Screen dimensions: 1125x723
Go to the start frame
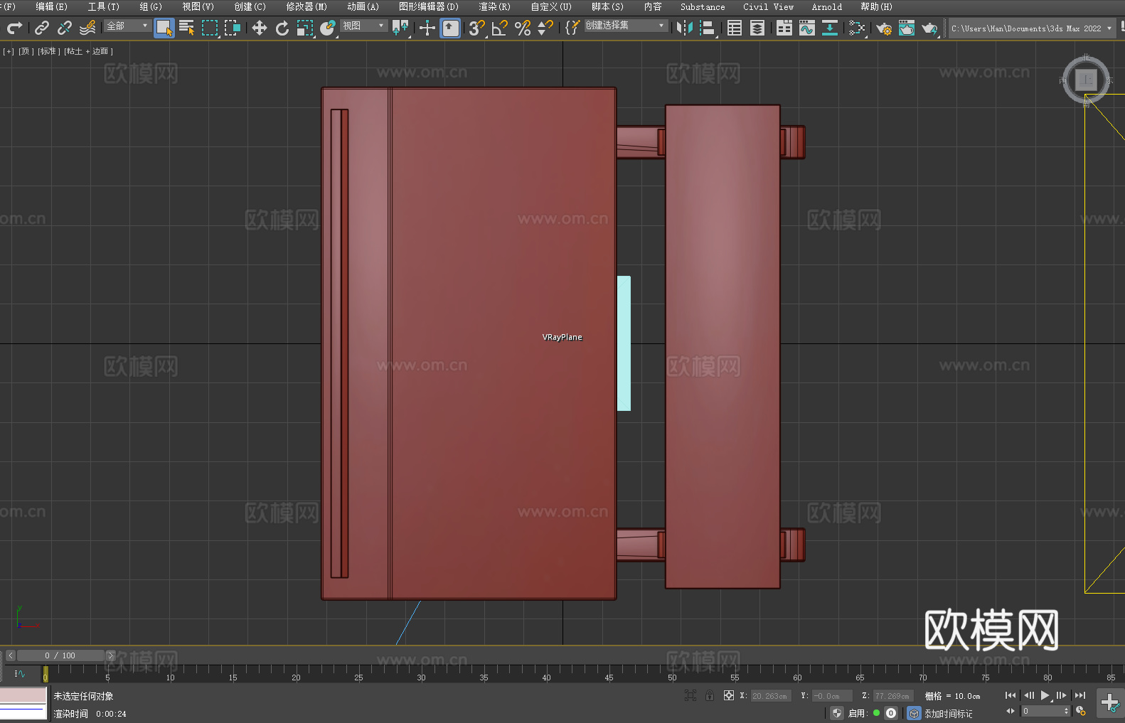point(1011,695)
